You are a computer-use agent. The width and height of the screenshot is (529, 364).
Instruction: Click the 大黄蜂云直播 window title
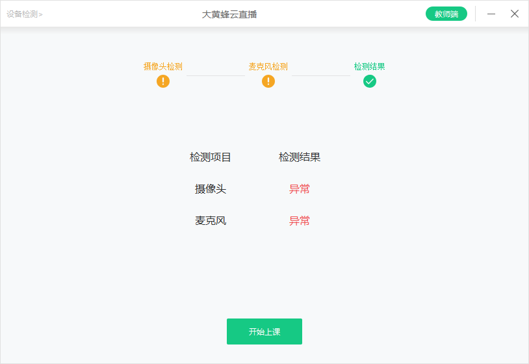tap(229, 14)
